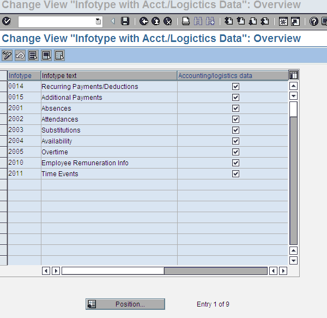The height and width of the screenshot is (318, 327).
Task: Click the top scroll up arrow of table
Action: click(293, 86)
